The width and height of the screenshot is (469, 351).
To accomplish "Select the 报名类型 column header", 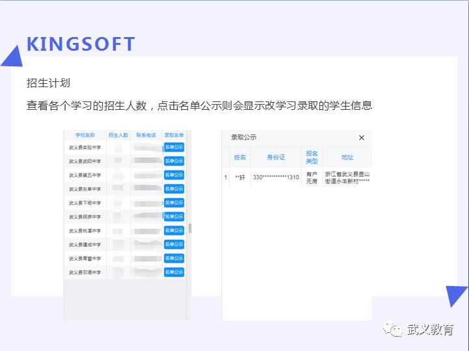I will coord(312,157).
